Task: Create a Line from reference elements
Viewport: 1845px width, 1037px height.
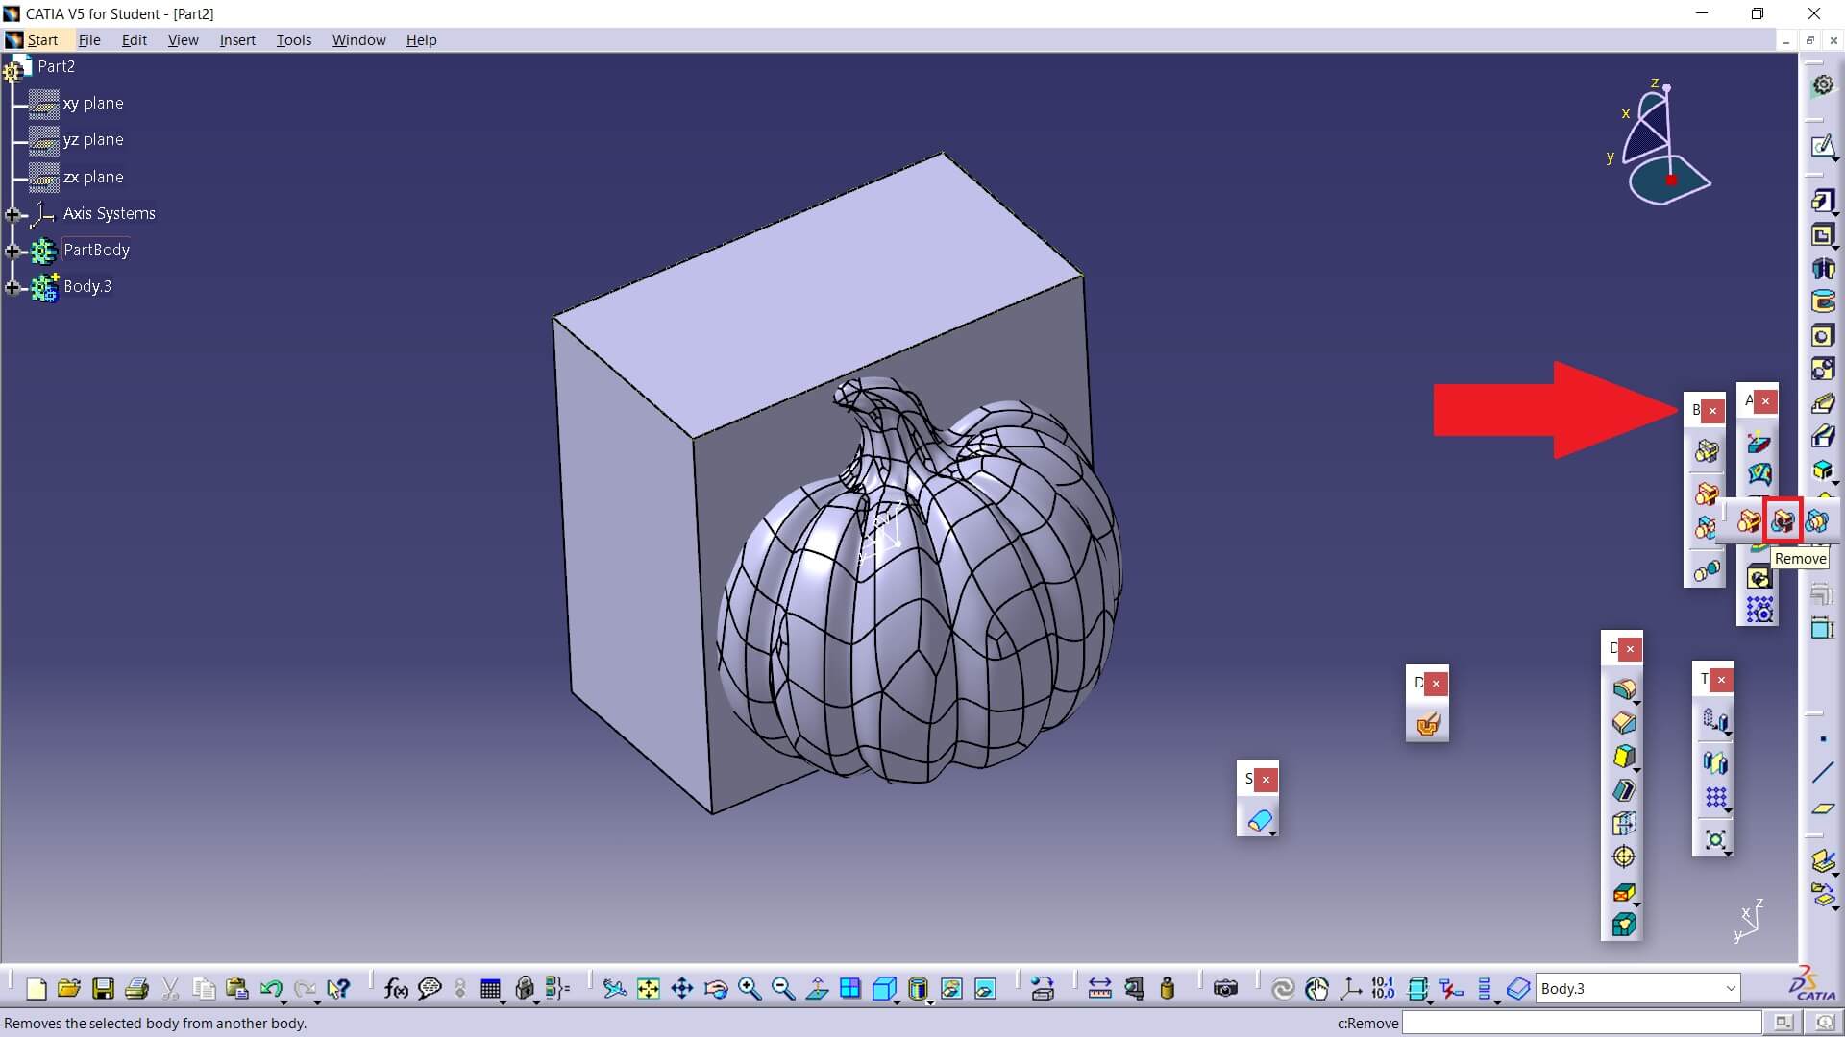Action: [1823, 773]
